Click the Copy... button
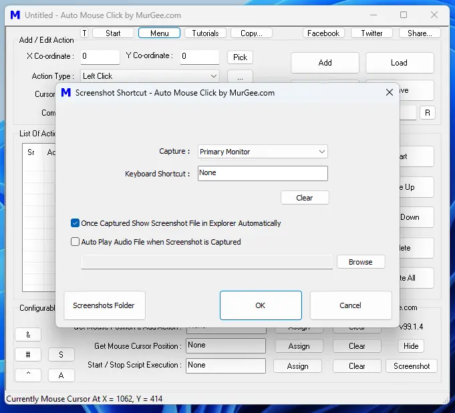 251,33
